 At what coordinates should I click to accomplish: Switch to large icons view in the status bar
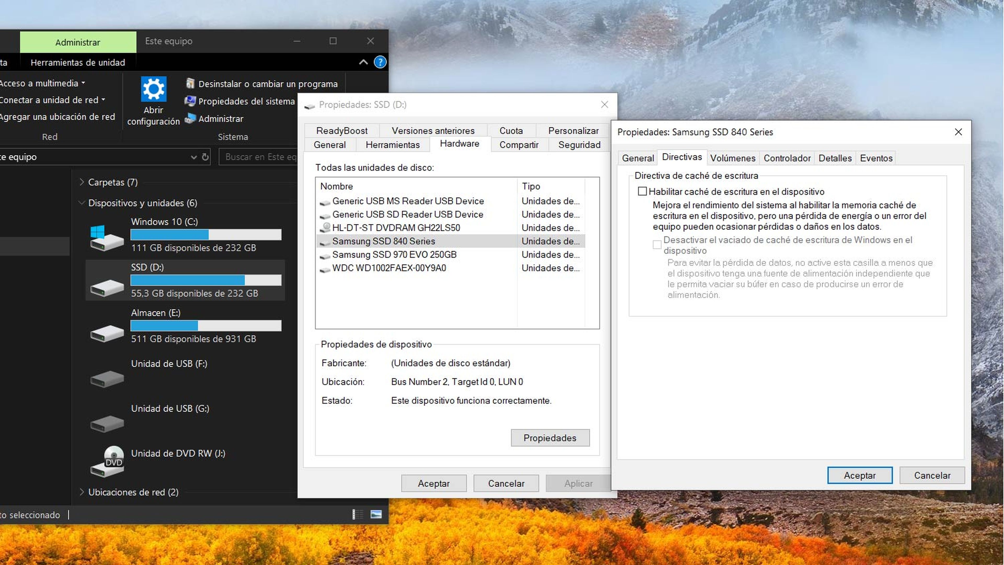tap(376, 514)
